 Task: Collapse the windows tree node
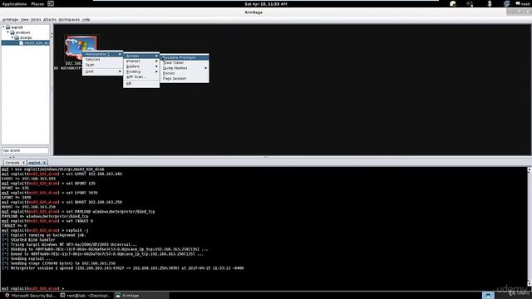pyautogui.click(x=8, y=32)
